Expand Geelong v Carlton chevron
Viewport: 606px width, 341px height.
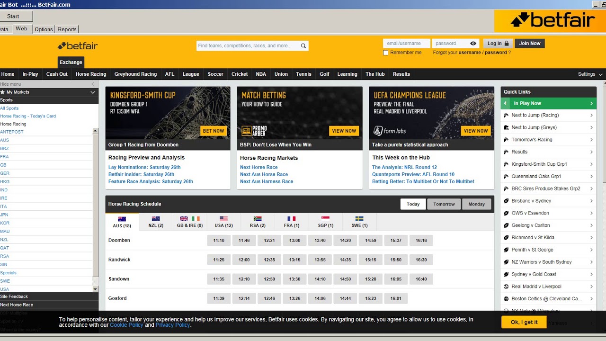click(x=591, y=225)
